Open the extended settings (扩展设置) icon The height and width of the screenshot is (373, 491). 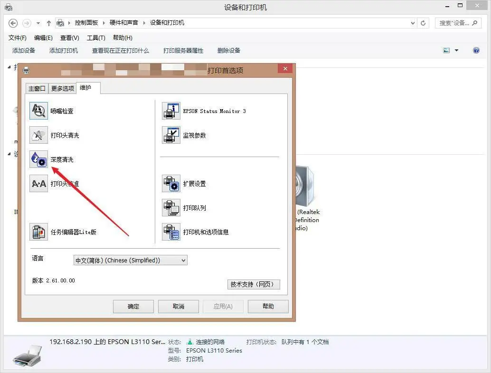point(171,183)
